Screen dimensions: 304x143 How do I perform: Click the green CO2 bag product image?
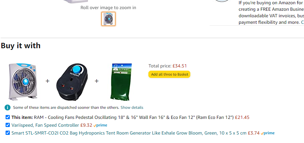tap(121, 81)
